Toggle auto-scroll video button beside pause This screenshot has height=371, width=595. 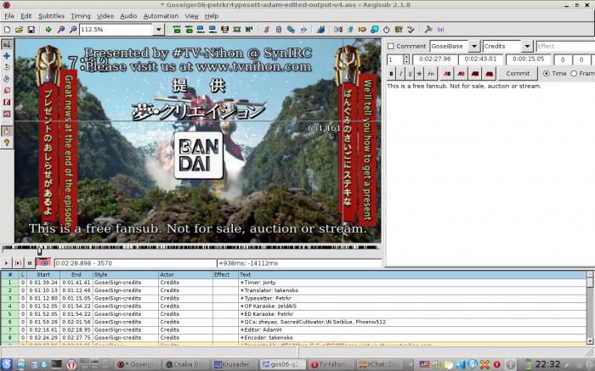[43, 262]
